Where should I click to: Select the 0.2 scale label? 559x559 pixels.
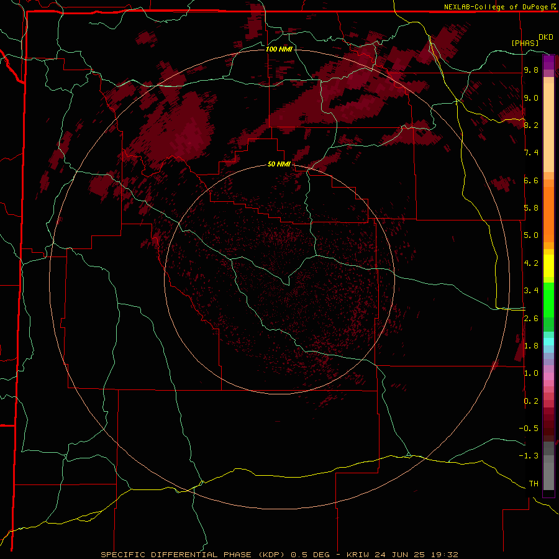(531, 401)
